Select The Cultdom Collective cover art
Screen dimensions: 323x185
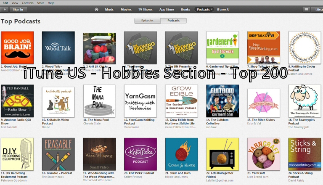(222, 101)
